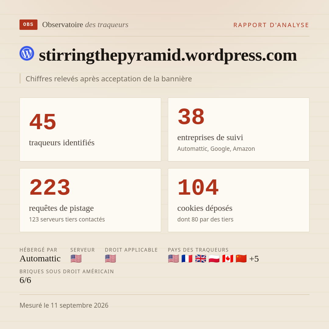Click the US flag under Serveur
The image size is (329, 329).
pos(76,259)
